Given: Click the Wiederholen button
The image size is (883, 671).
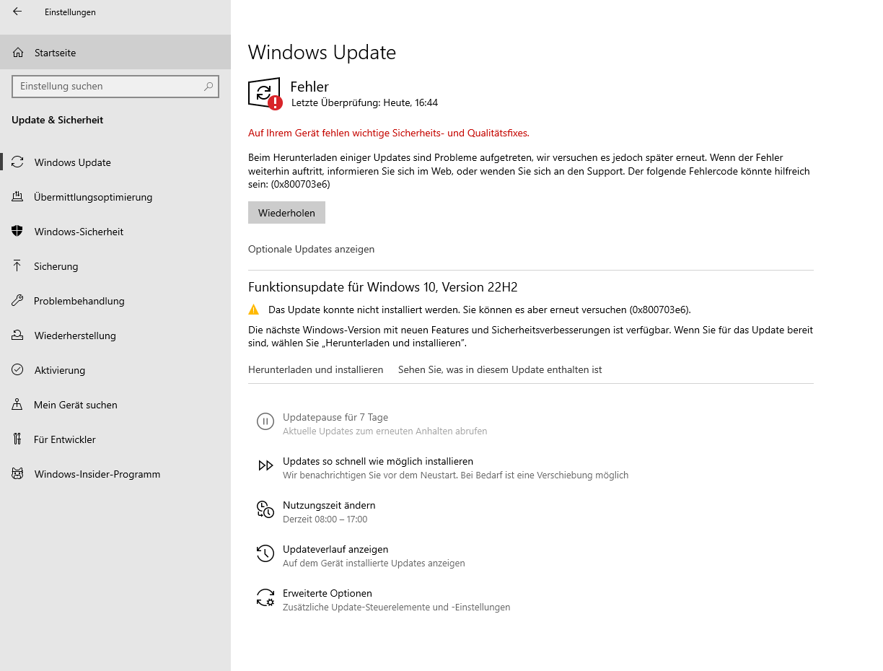Looking at the screenshot, I should (286, 213).
